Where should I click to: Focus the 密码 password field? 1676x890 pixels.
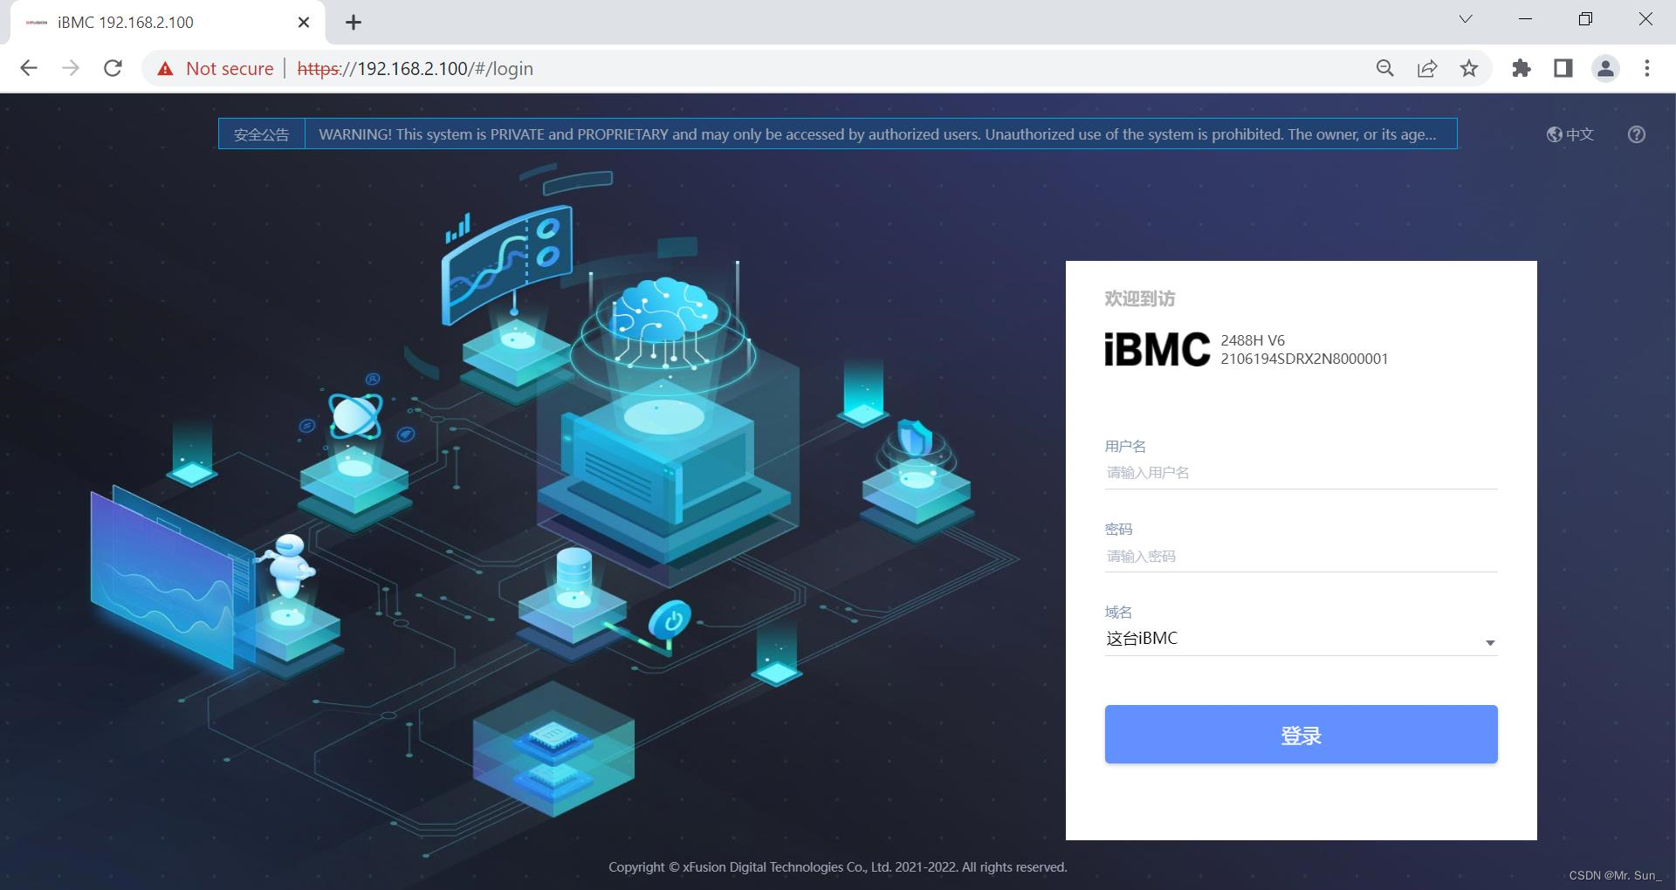pyautogui.click(x=1301, y=557)
